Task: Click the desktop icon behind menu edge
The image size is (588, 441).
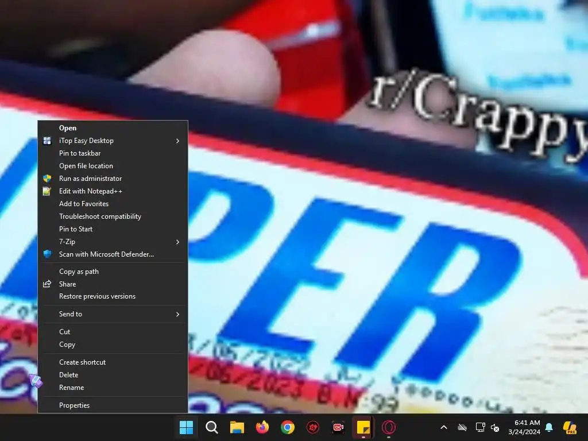Action: pyautogui.click(x=34, y=381)
